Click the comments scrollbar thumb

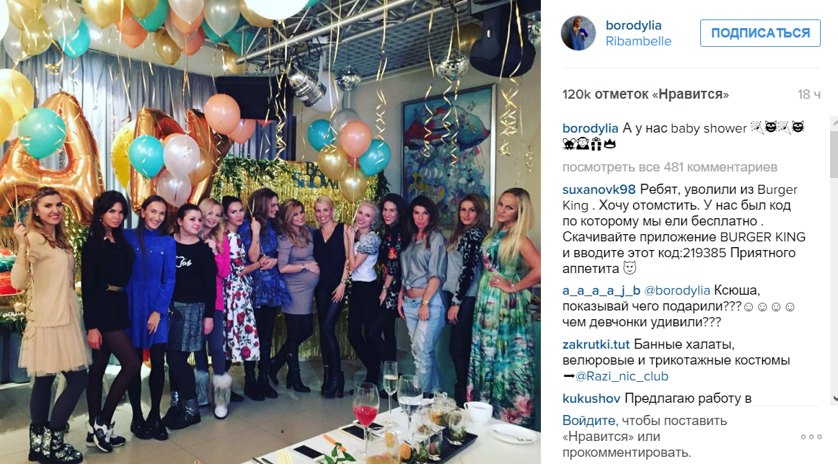(834, 153)
